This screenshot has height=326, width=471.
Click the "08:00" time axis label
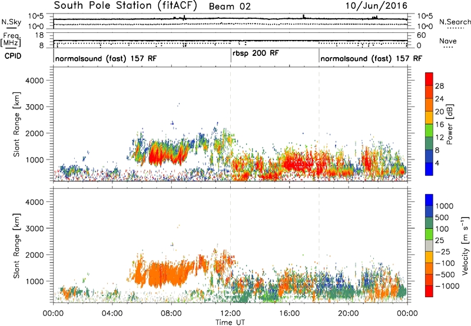(171, 314)
